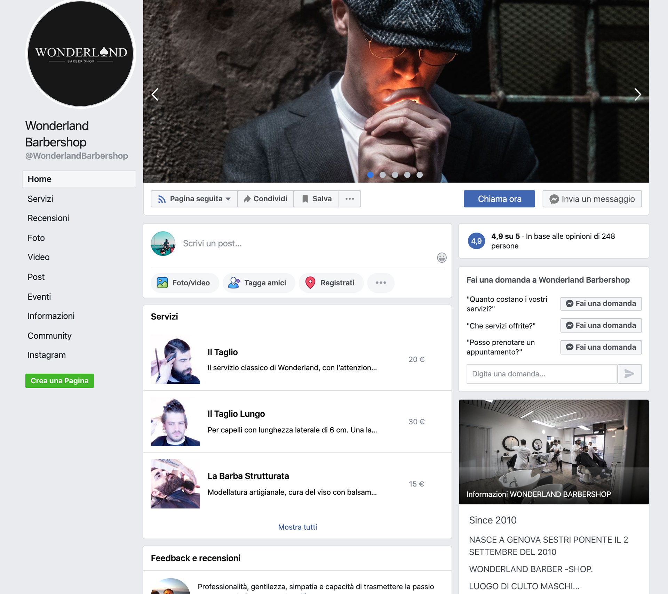This screenshot has width=668, height=594.
Task: Click the Digita una domanda input field
Action: pos(541,374)
